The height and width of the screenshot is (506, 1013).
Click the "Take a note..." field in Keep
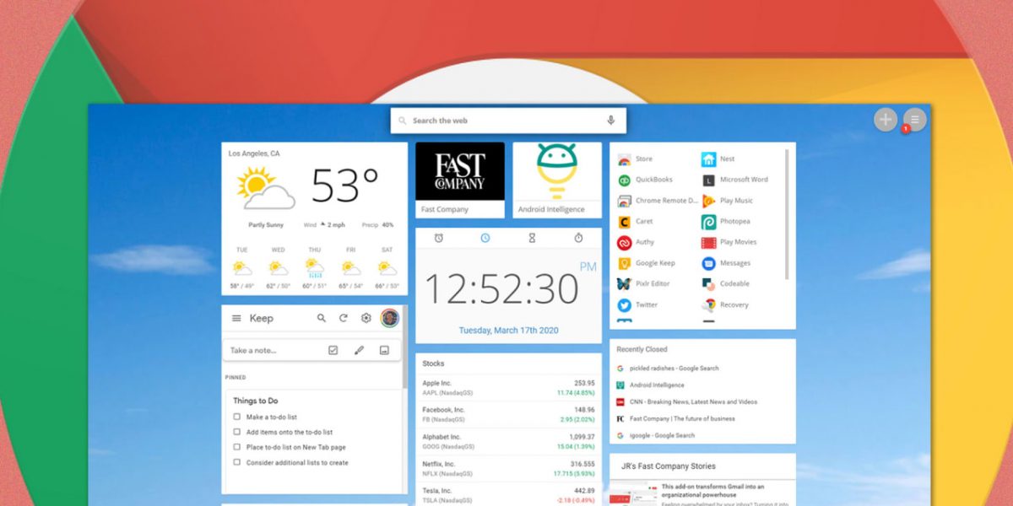pyautogui.click(x=253, y=349)
